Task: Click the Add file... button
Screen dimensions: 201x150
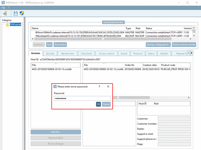Action: 56,132
